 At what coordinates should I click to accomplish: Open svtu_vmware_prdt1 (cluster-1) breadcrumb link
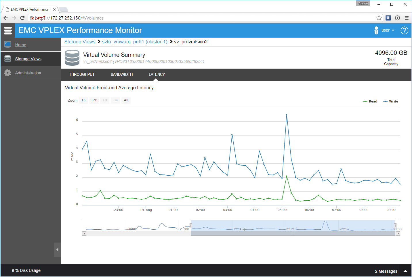[135, 42]
